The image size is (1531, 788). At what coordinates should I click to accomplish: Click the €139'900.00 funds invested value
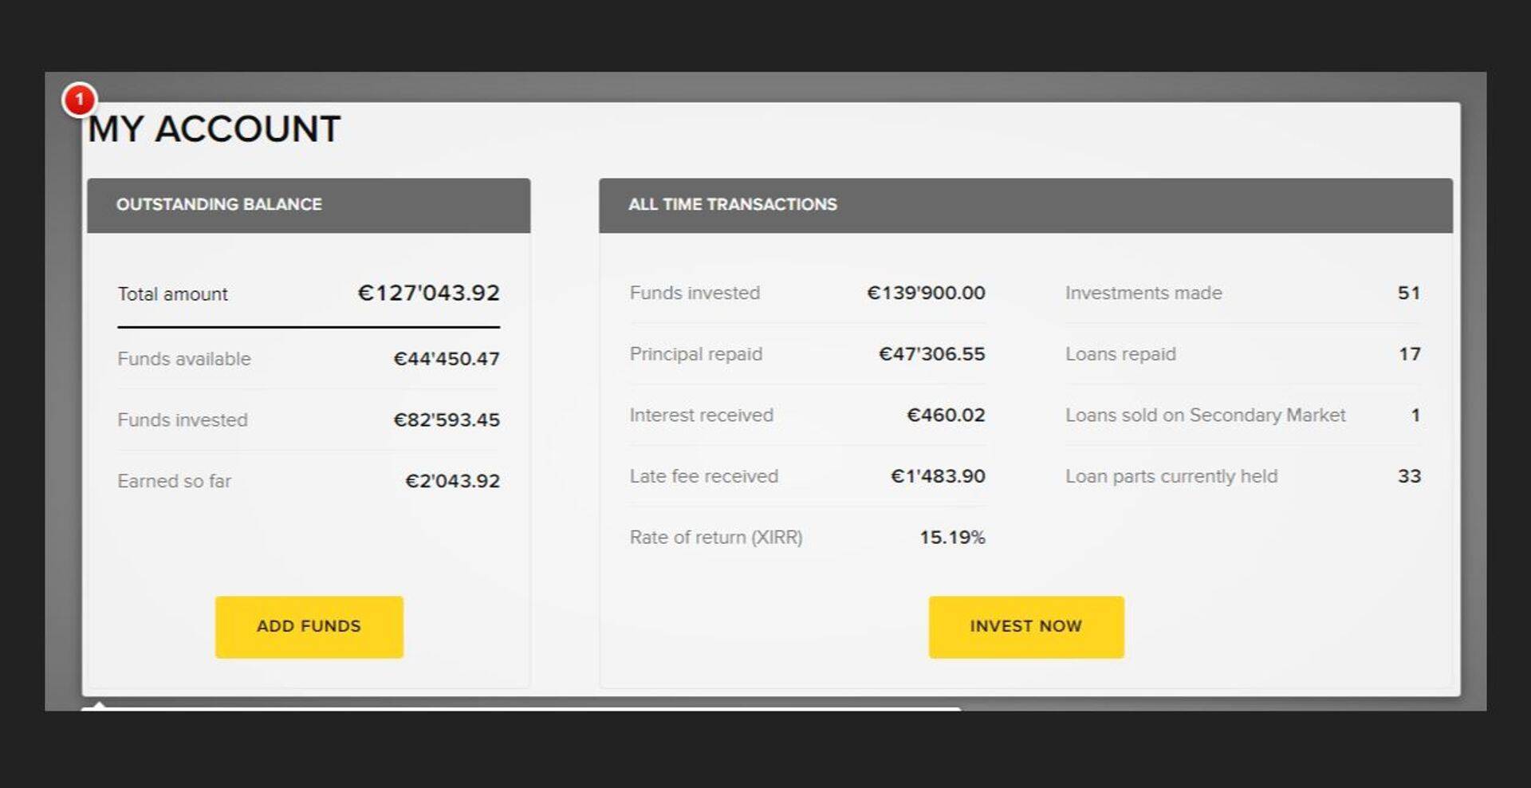click(x=926, y=294)
